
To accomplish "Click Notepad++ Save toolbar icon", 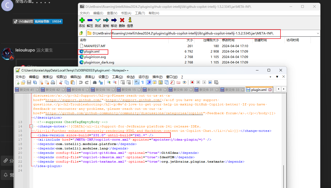I will [29, 82].
